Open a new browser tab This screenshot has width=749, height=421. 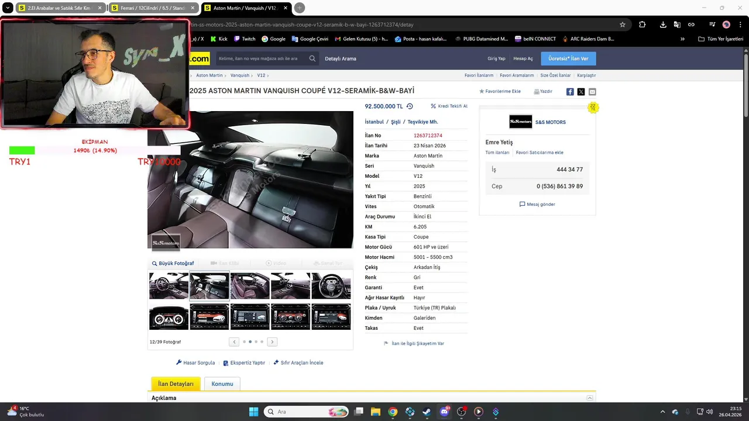point(300,8)
